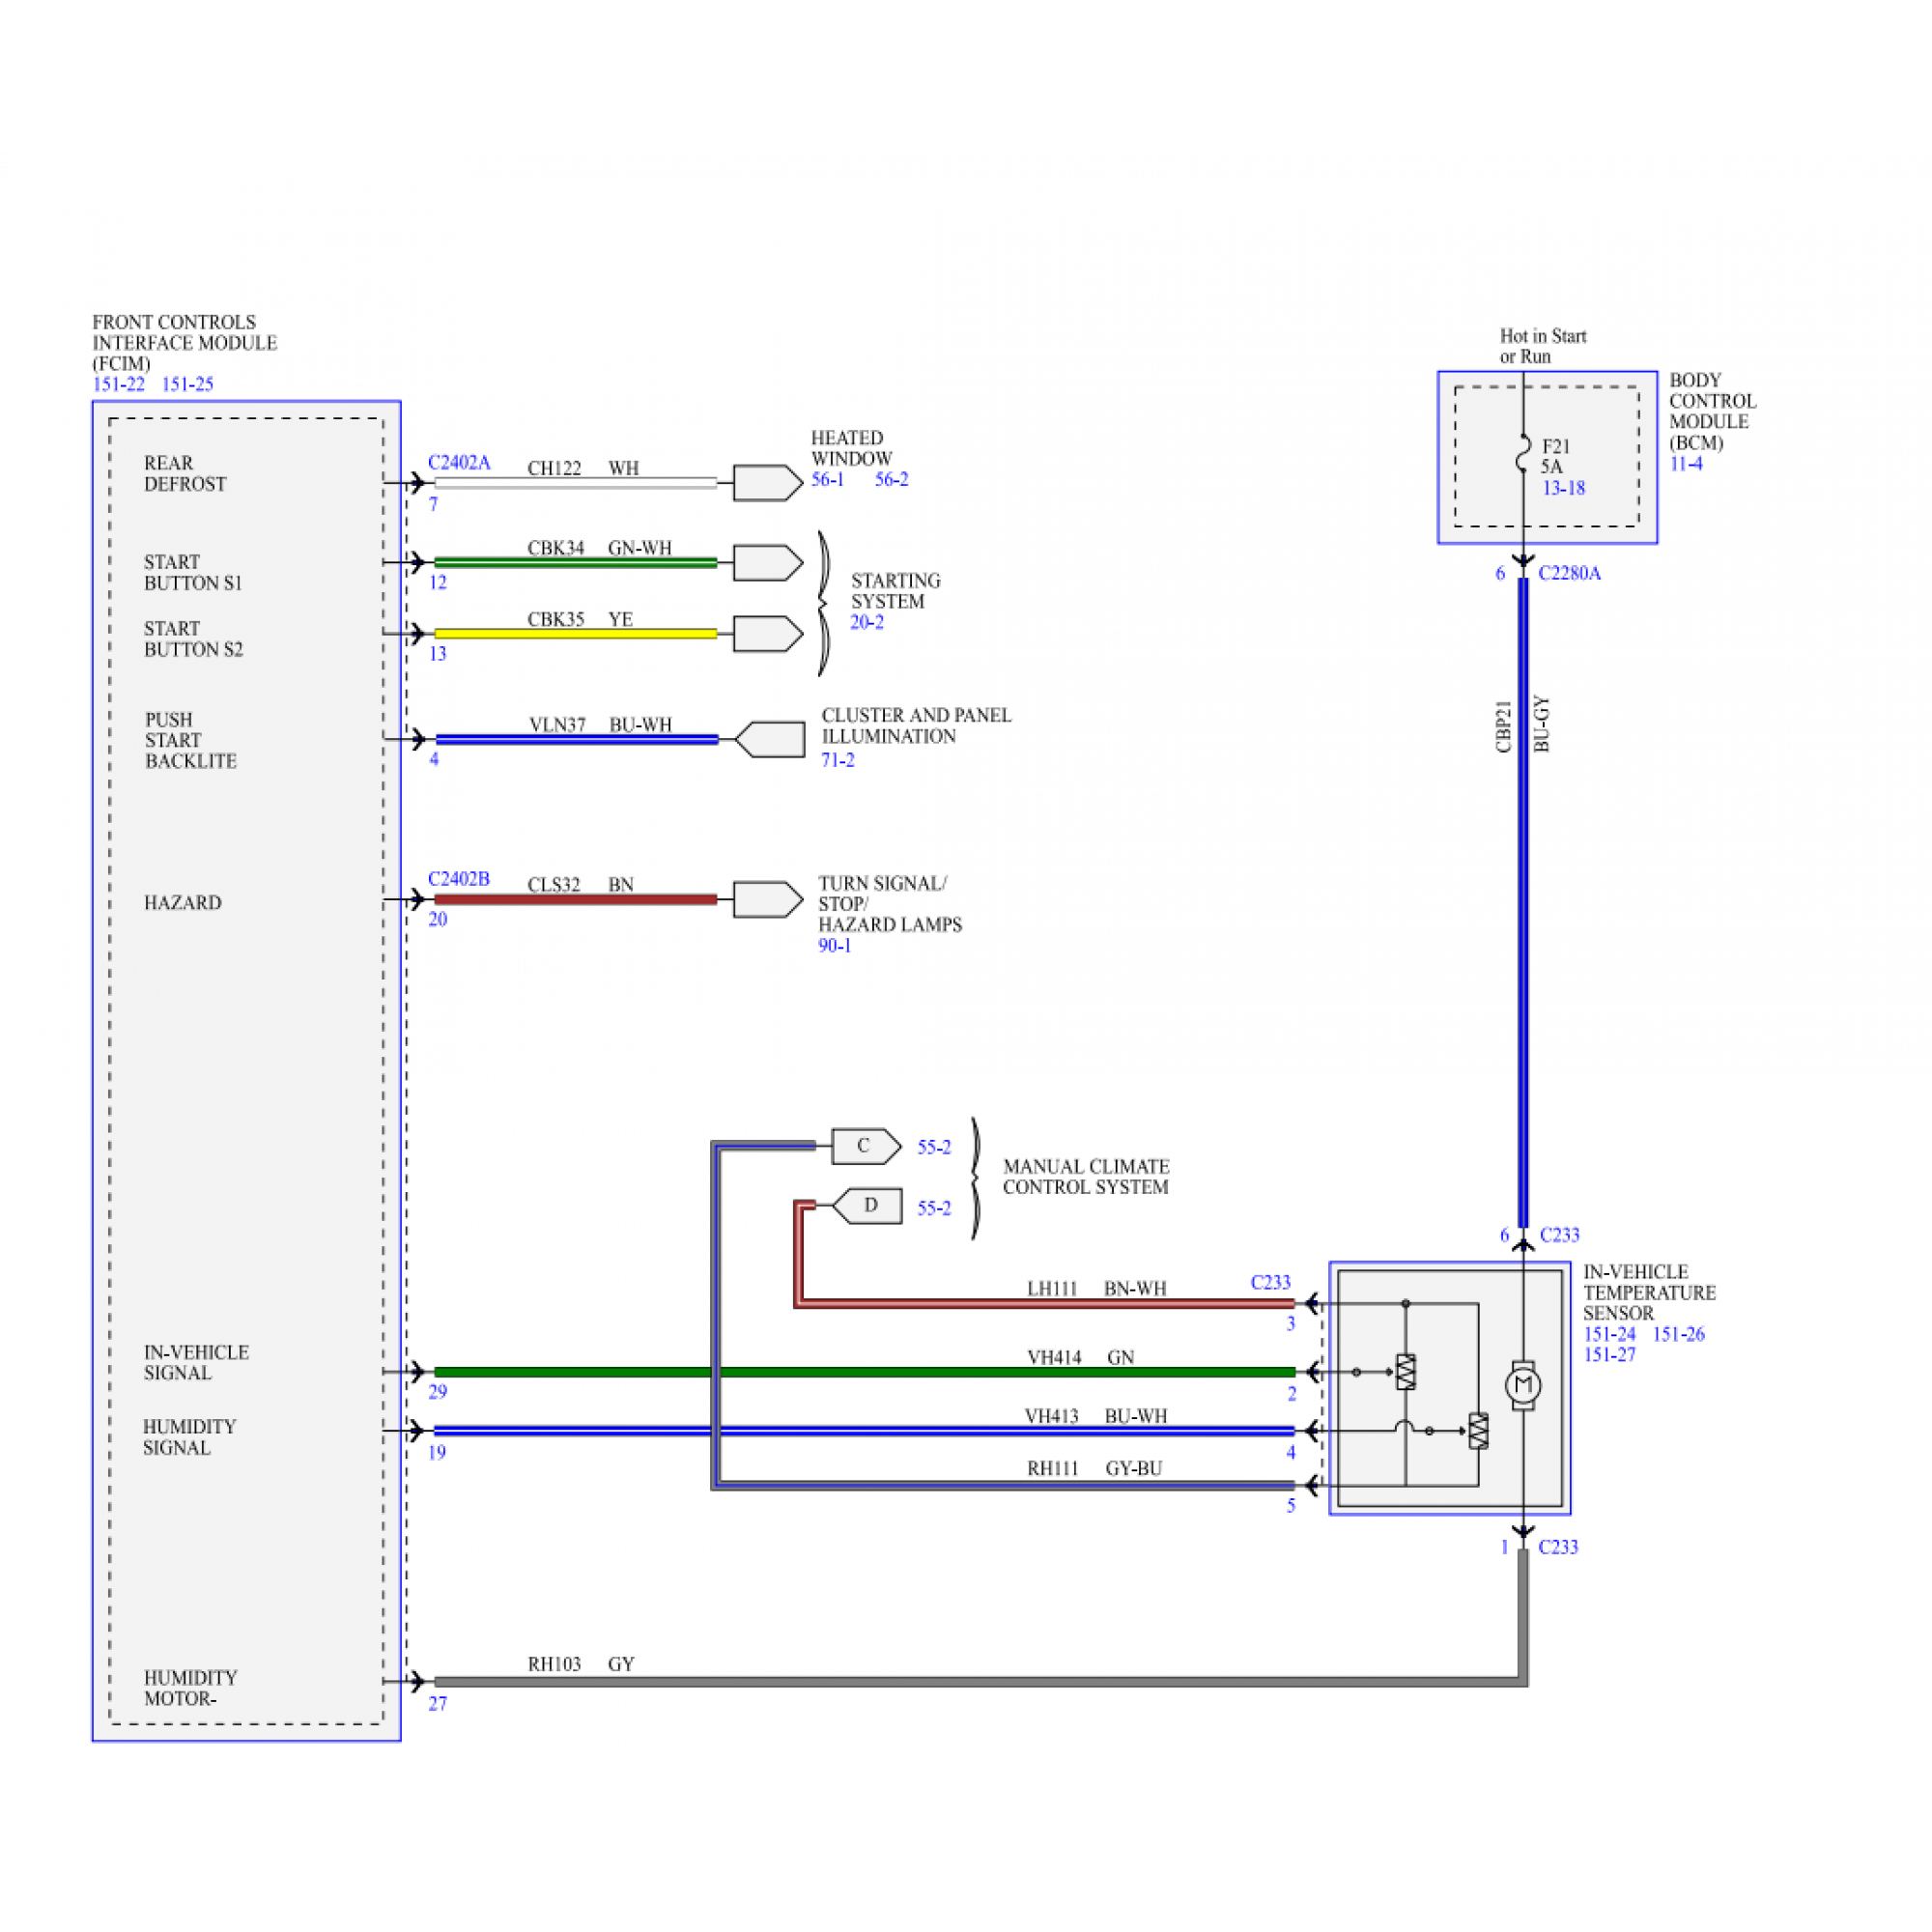Click the VLN37 BU-WH wire label
Viewport: 1932px width, 1932px height.
pos(600,725)
